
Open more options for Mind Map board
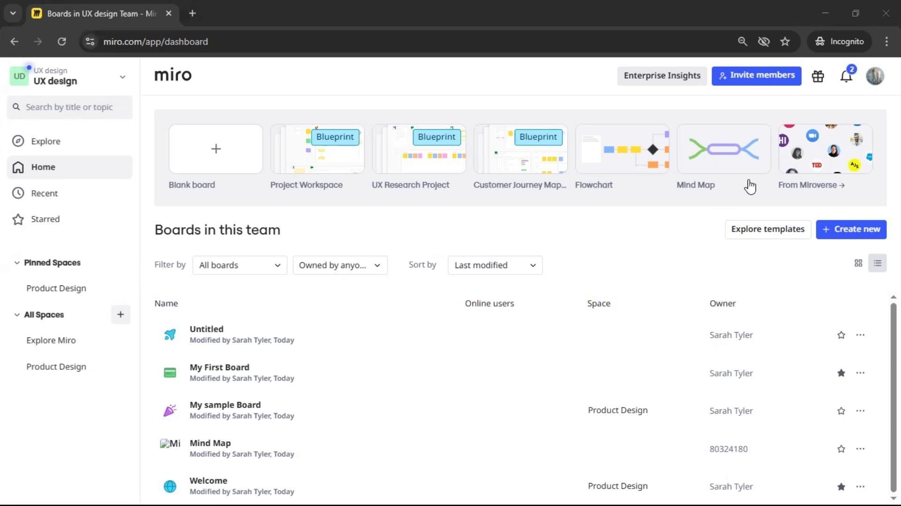(x=860, y=449)
